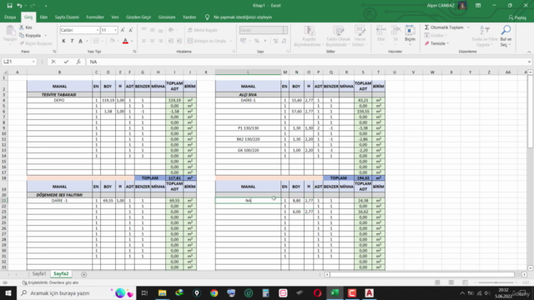
Task: Switch to Sayfa Düzeni tab
Action: click(x=67, y=17)
